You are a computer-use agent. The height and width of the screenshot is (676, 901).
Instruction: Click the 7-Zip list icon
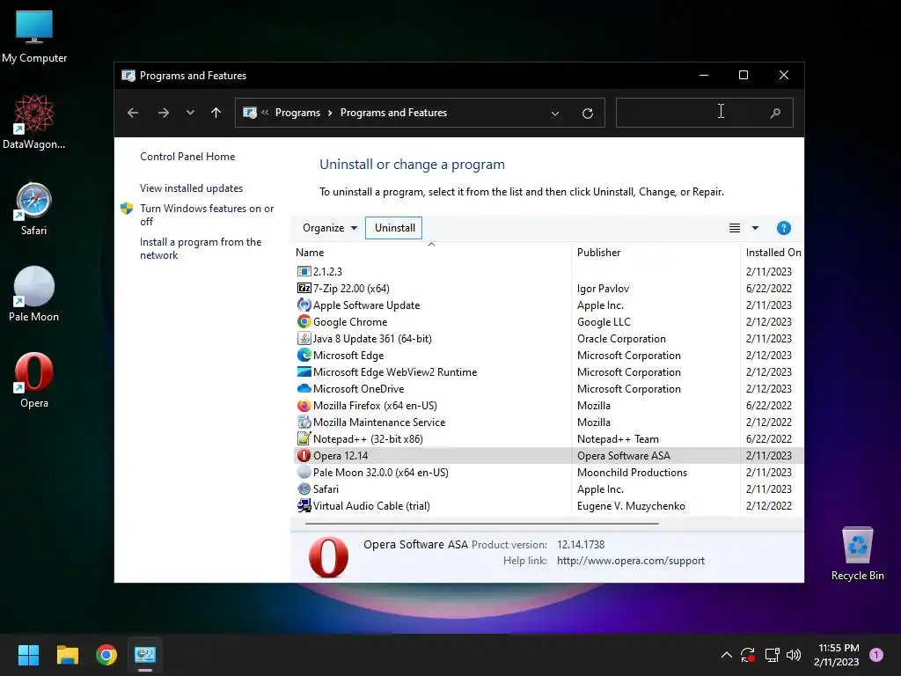click(x=304, y=288)
